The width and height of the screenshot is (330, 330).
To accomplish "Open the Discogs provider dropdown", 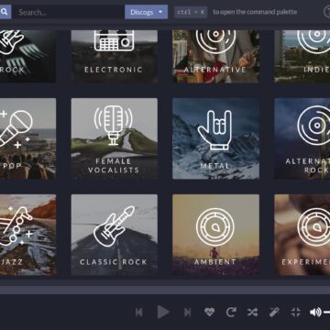I will 146,12.
